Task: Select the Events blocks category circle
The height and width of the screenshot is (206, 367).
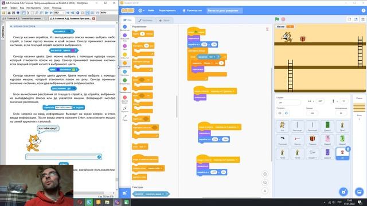Action: (125, 54)
